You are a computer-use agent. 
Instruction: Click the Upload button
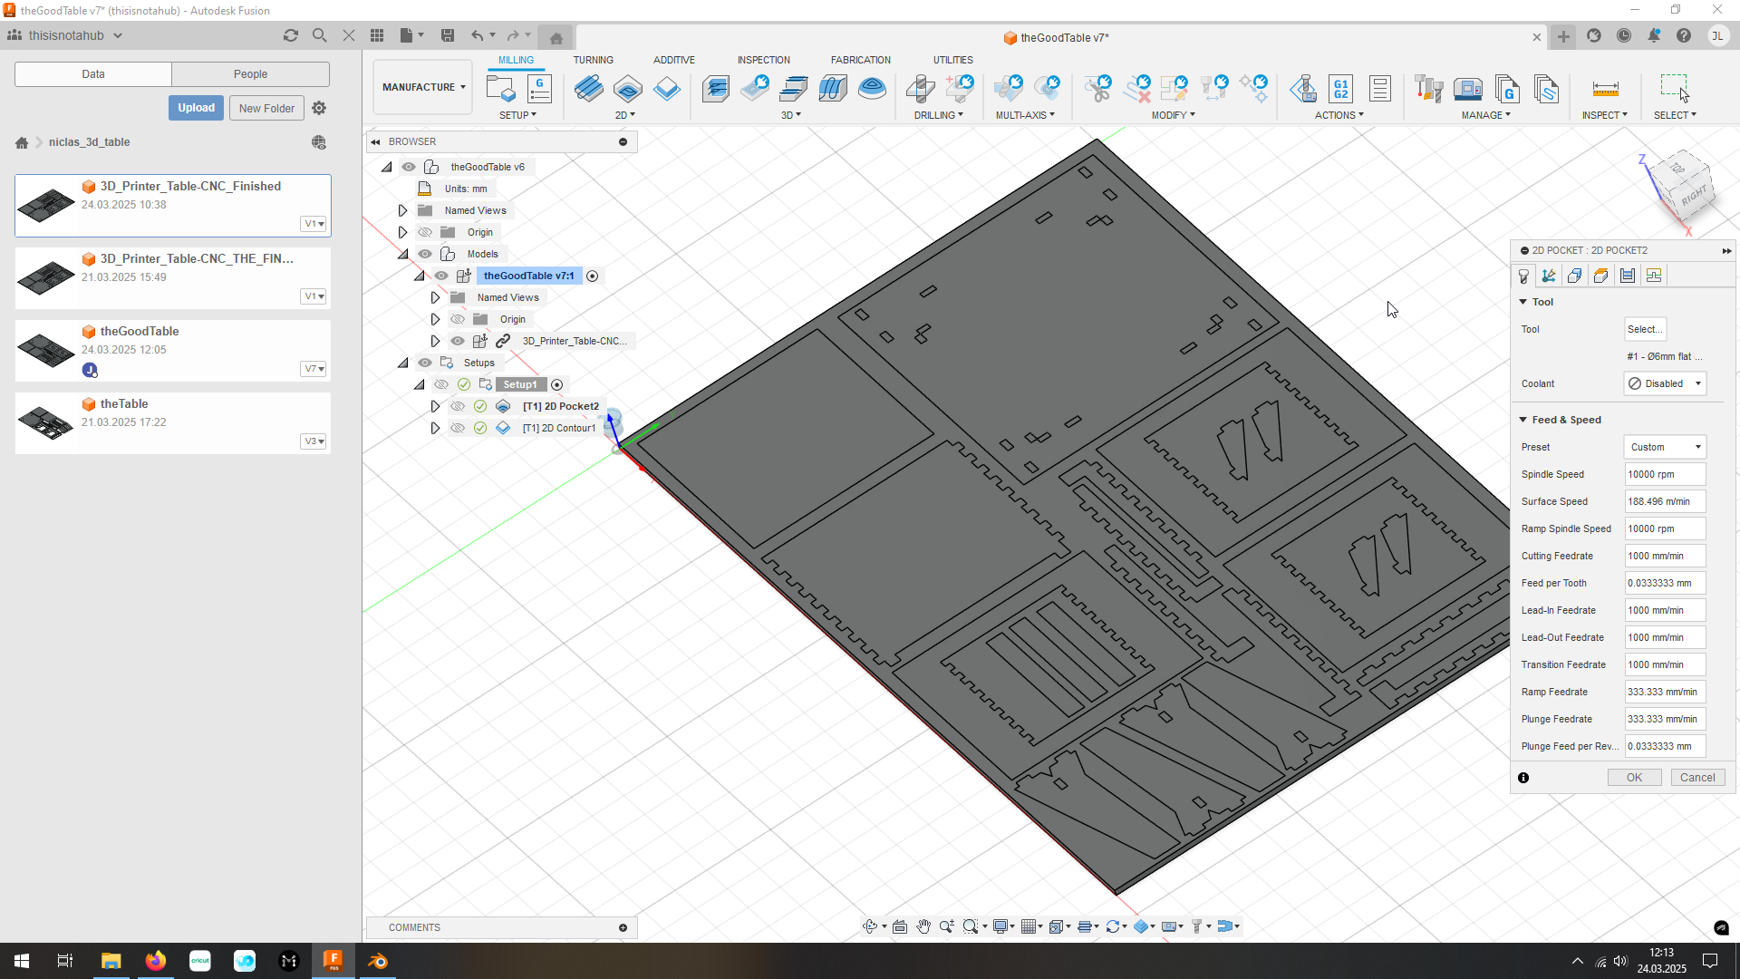pos(196,108)
